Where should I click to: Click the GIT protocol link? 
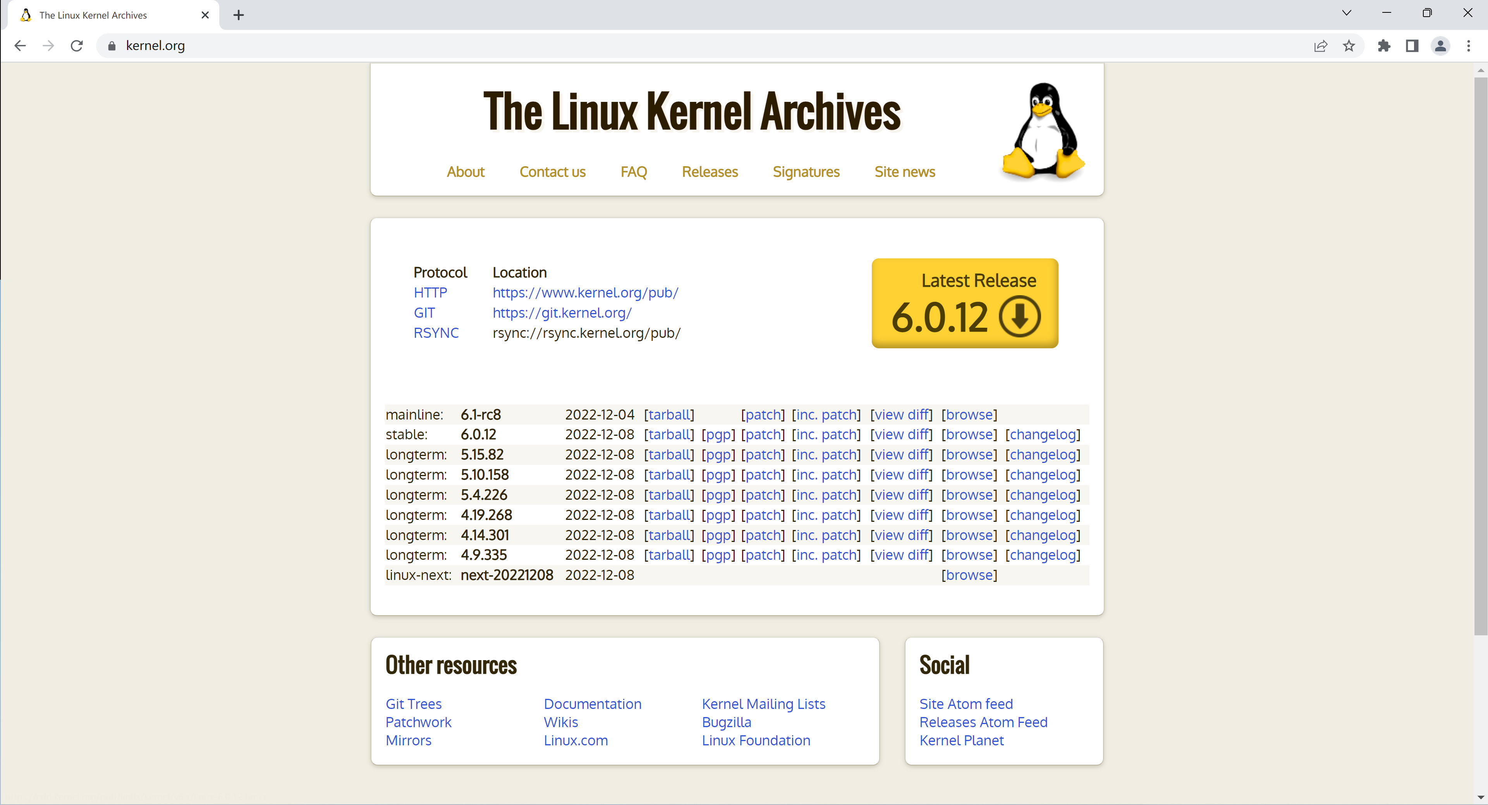point(424,313)
